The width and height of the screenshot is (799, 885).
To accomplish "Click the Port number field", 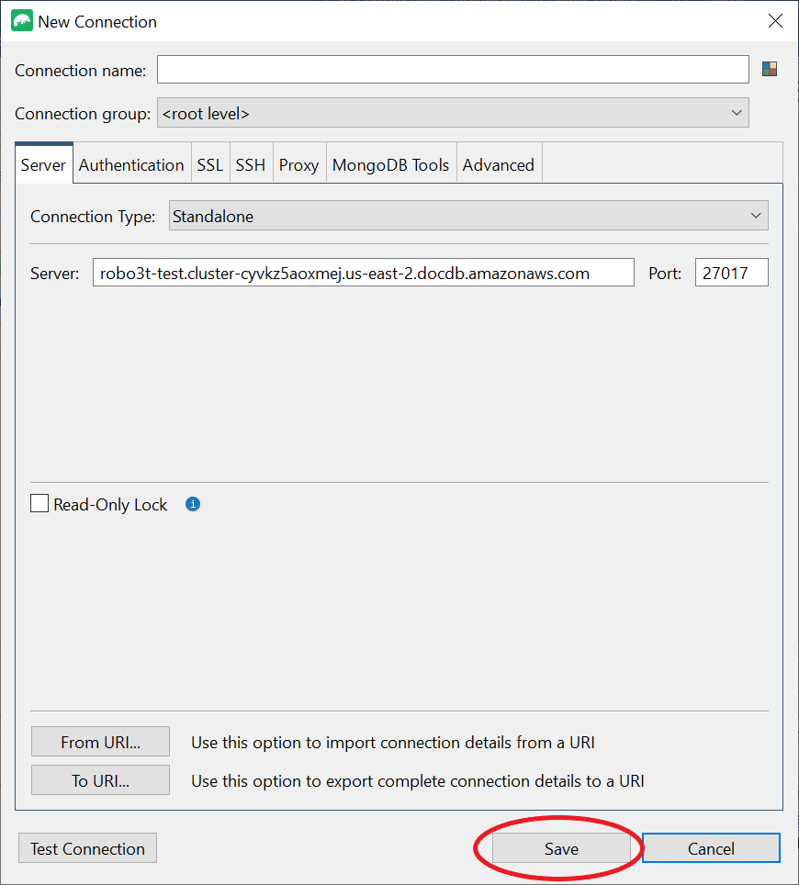I will click(731, 272).
